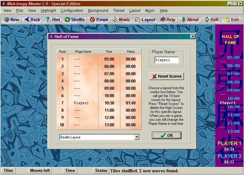Click the 04:34 timer in side panel

point(229,149)
